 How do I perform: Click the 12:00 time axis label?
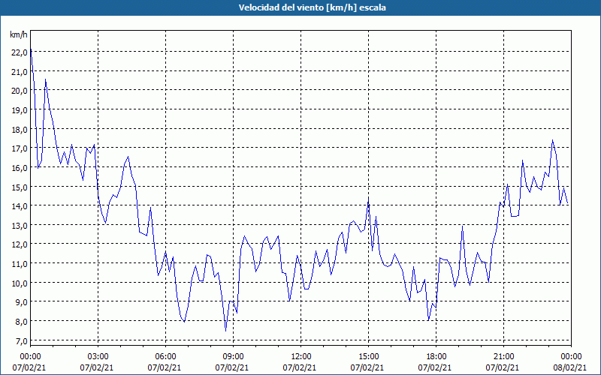pos(301,357)
